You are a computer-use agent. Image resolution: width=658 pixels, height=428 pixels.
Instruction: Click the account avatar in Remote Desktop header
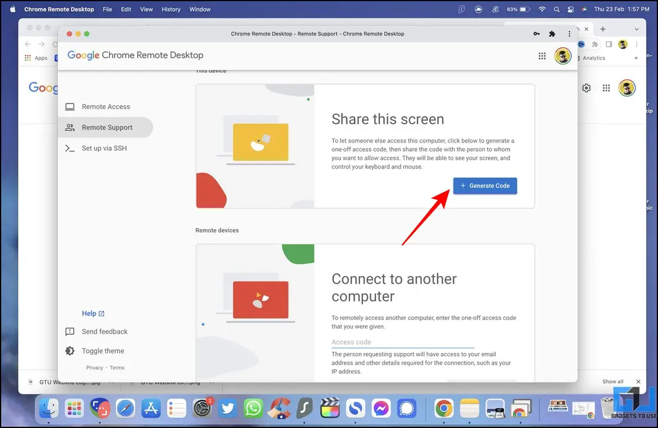pos(563,56)
